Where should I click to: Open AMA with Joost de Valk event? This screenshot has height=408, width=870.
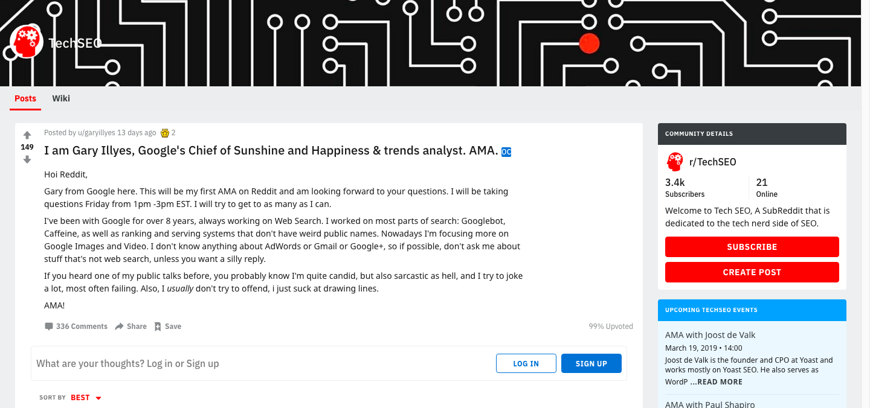point(710,335)
